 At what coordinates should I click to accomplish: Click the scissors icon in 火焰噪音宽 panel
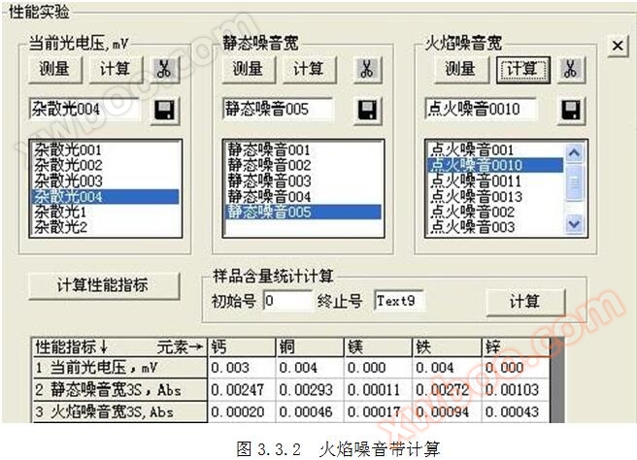tap(572, 69)
